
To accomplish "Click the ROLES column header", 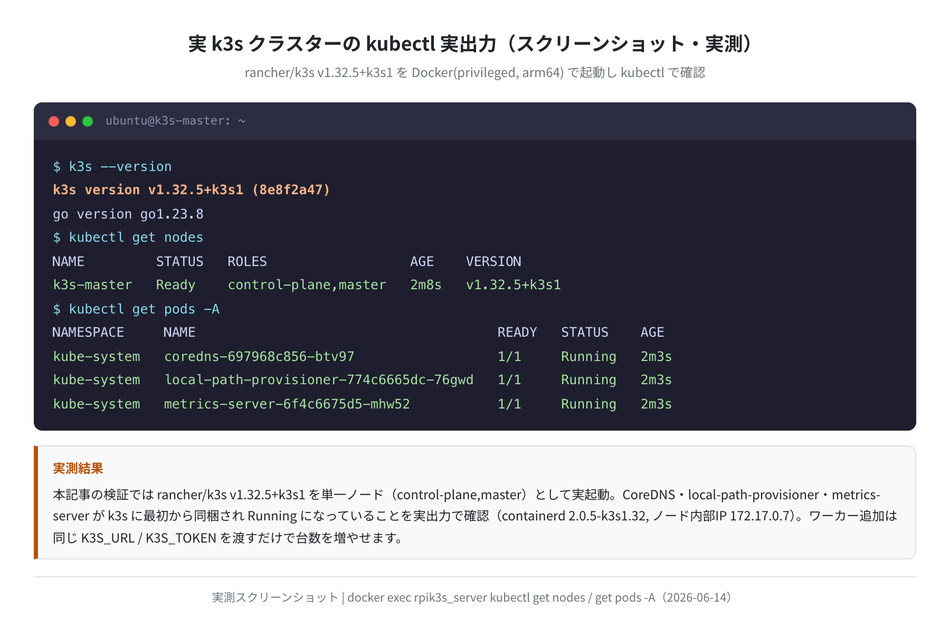I will (x=248, y=262).
